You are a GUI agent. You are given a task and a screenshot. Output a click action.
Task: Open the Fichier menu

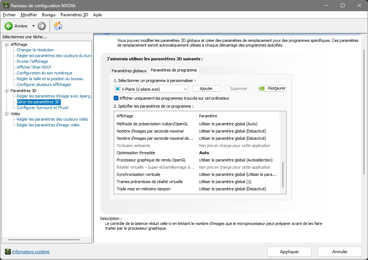(x=9, y=15)
